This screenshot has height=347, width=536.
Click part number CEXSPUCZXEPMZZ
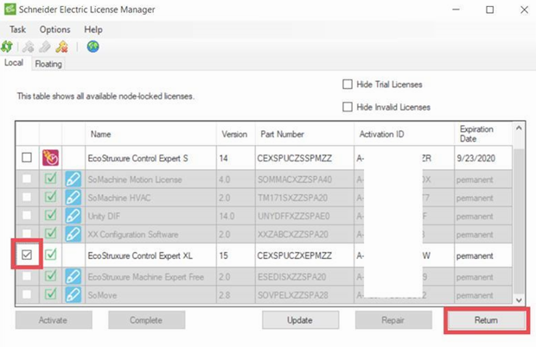coord(294,256)
